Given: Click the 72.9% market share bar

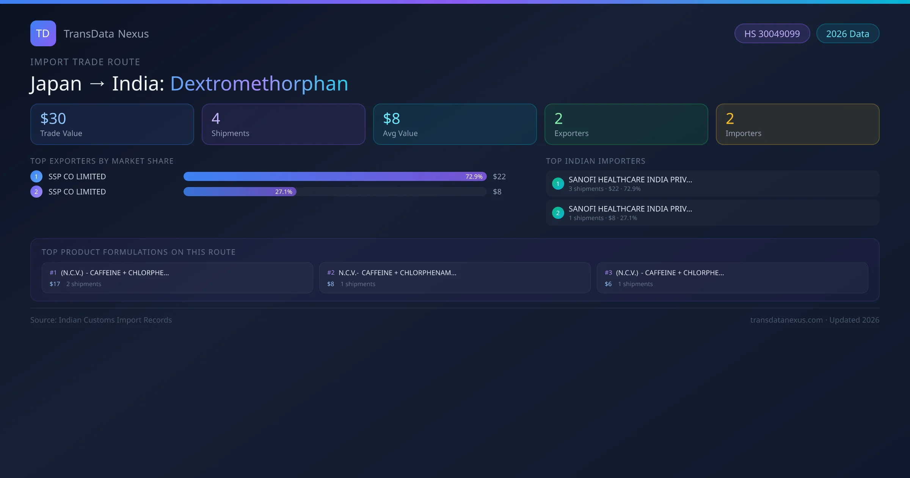Looking at the screenshot, I should 334,176.
